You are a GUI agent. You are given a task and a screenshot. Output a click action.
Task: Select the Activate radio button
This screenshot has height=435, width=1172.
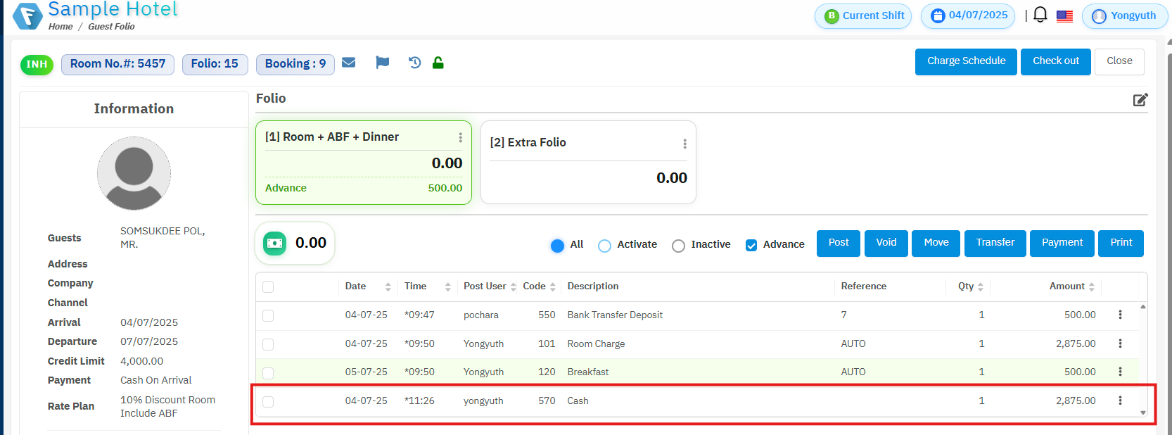(604, 246)
